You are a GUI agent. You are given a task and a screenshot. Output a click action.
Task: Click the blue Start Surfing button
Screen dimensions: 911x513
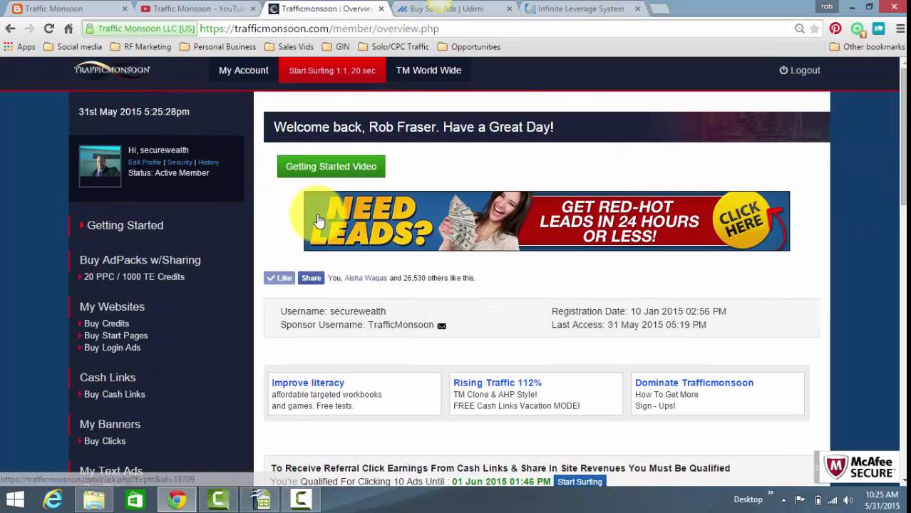pyautogui.click(x=580, y=482)
